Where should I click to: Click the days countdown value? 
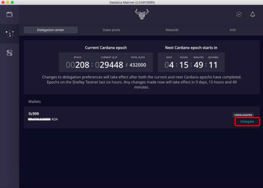click(169, 65)
